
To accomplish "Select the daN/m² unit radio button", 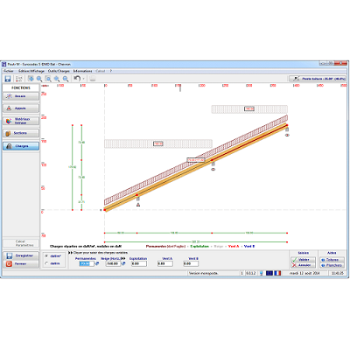I will click(x=46, y=256).
